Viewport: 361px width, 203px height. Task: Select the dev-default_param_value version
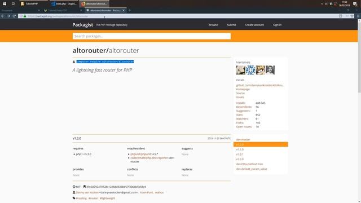point(252,169)
